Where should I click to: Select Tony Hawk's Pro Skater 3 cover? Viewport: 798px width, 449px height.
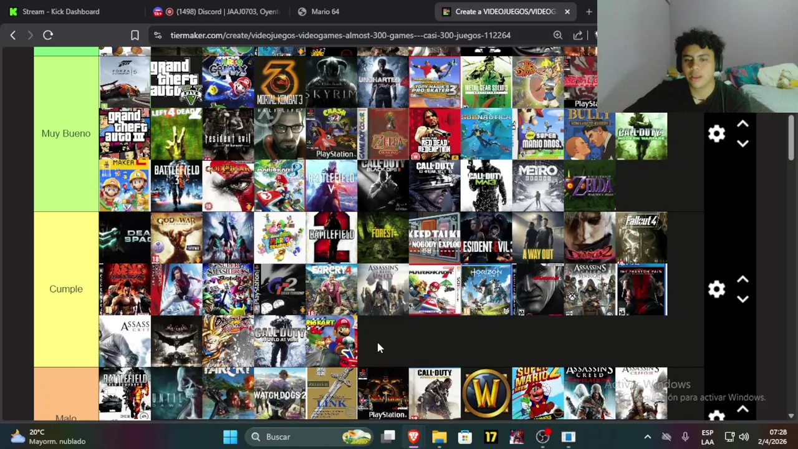click(x=435, y=82)
